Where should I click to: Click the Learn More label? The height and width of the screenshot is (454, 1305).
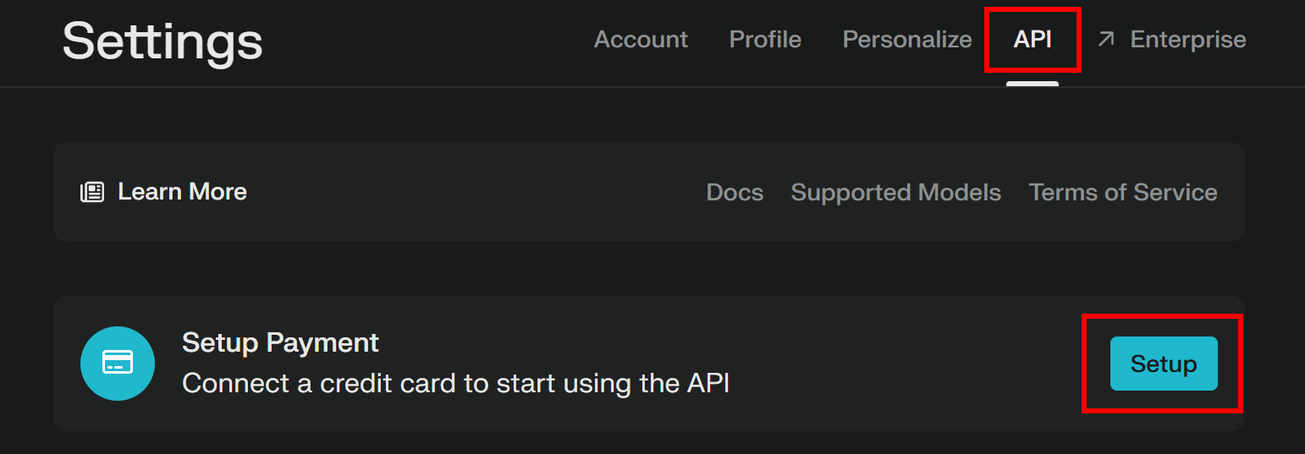(x=182, y=192)
